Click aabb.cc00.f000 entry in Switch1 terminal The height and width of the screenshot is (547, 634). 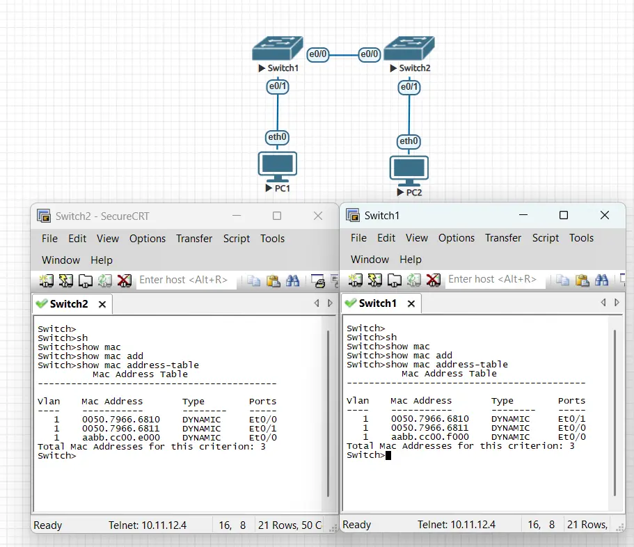[x=430, y=436]
